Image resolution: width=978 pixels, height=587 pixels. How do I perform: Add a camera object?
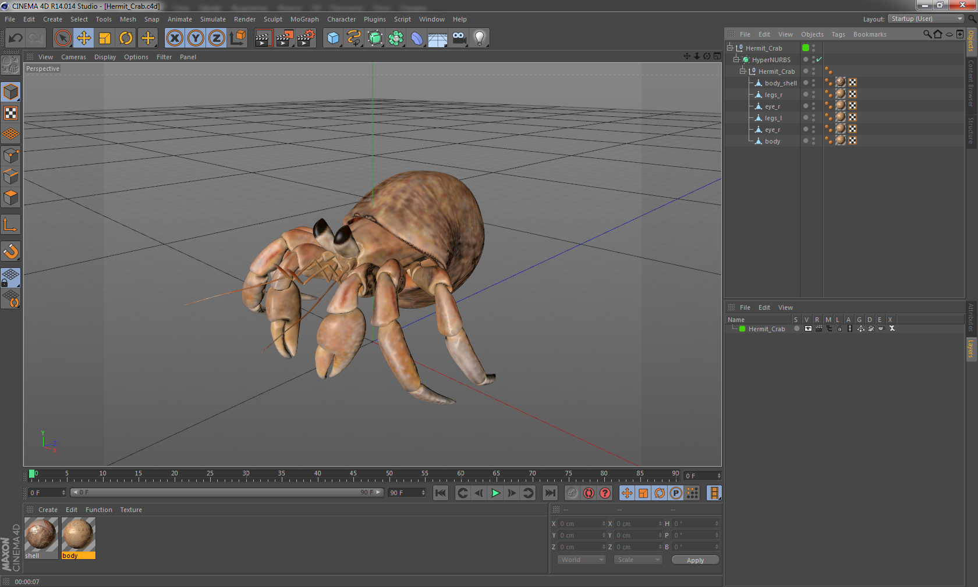tap(459, 38)
